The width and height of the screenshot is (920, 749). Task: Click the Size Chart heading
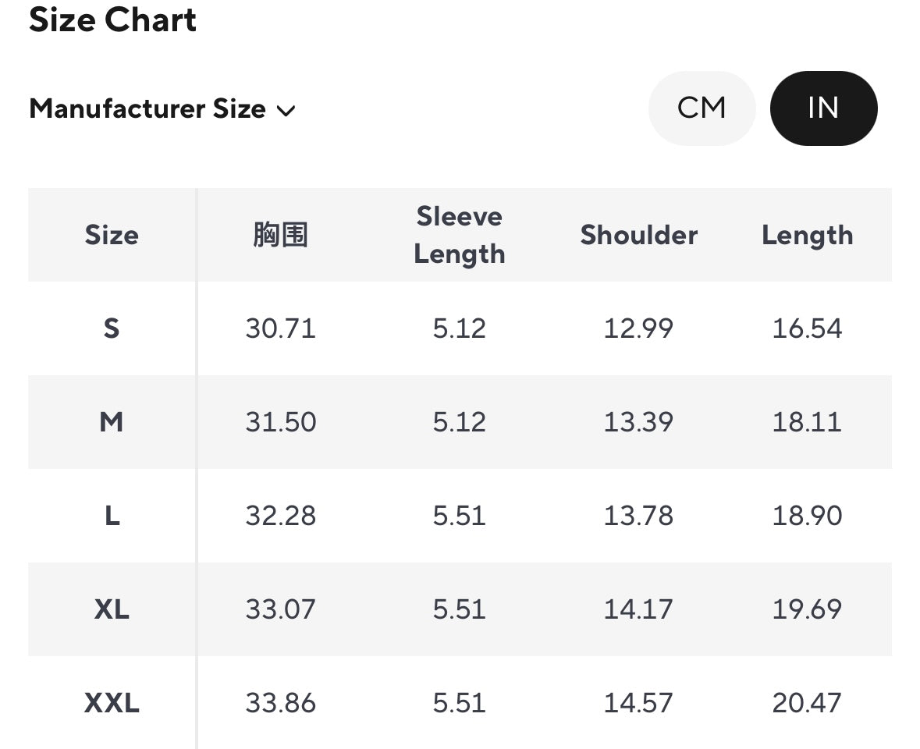pos(113,20)
